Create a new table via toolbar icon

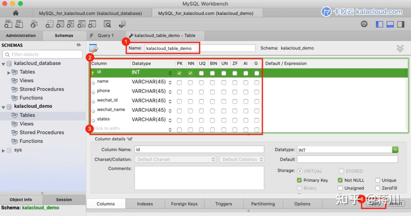(x=60, y=24)
